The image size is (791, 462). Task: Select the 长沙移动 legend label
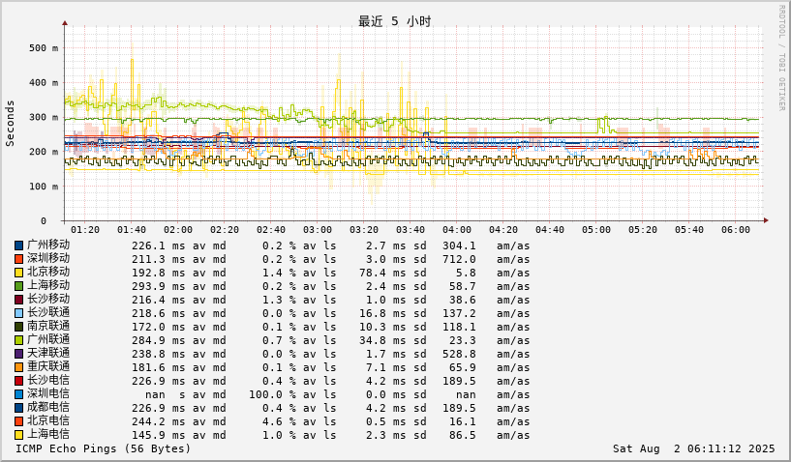coord(48,300)
